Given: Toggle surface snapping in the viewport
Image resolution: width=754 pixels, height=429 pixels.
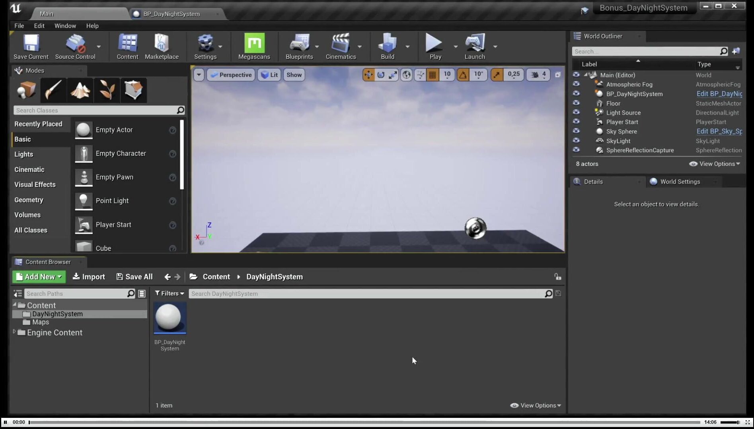Looking at the screenshot, I should click(x=420, y=75).
